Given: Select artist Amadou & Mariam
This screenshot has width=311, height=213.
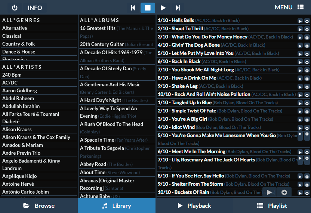Looking at the screenshot, I should 39,145.
